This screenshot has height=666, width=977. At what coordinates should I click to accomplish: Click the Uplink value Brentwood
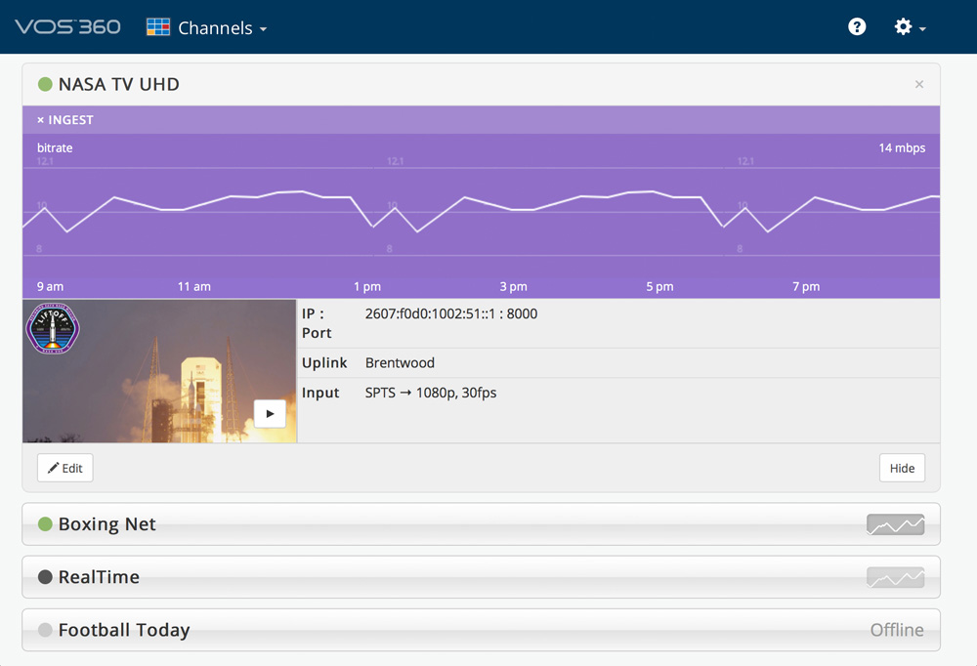pos(400,362)
